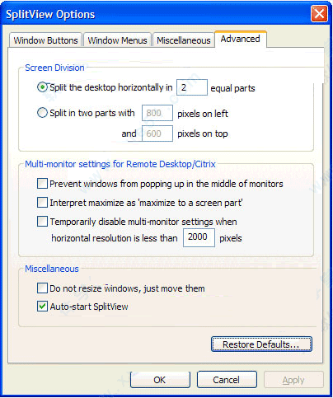
Task: Select the Advanced tab
Action: (241, 39)
